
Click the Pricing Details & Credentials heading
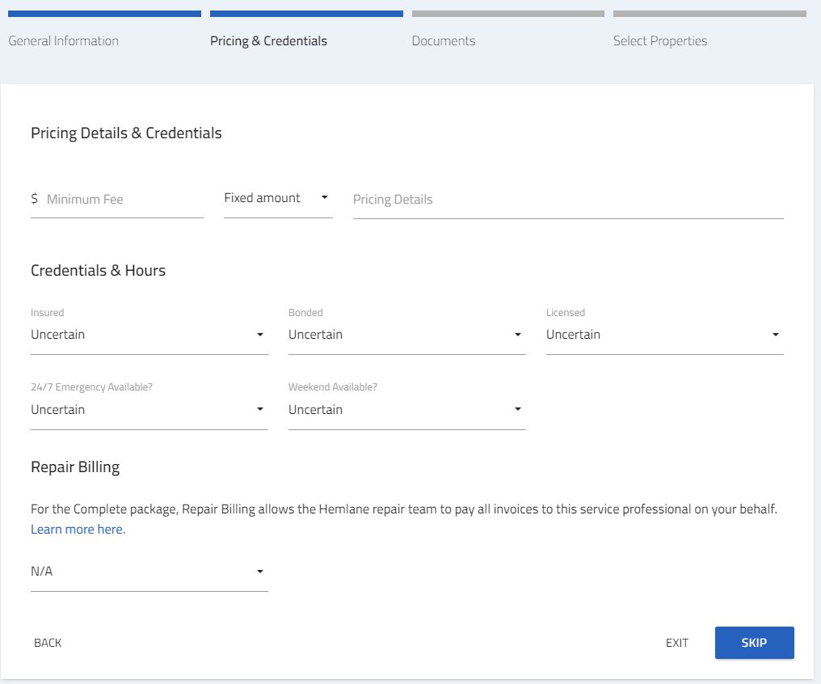126,133
